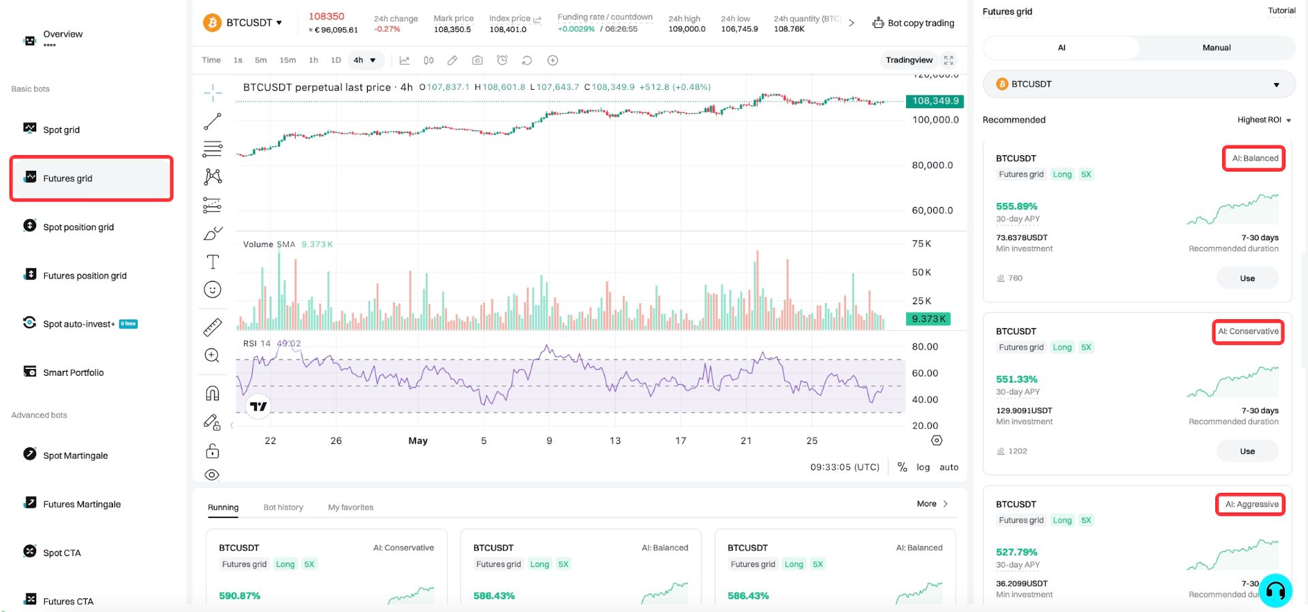Screen dimensions: 1308x612
Task: Open Bot copy trading link
Action: pos(914,23)
